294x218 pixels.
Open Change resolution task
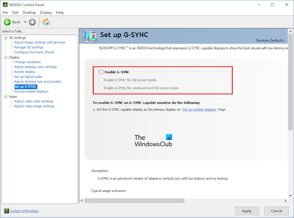pyautogui.click(x=28, y=62)
